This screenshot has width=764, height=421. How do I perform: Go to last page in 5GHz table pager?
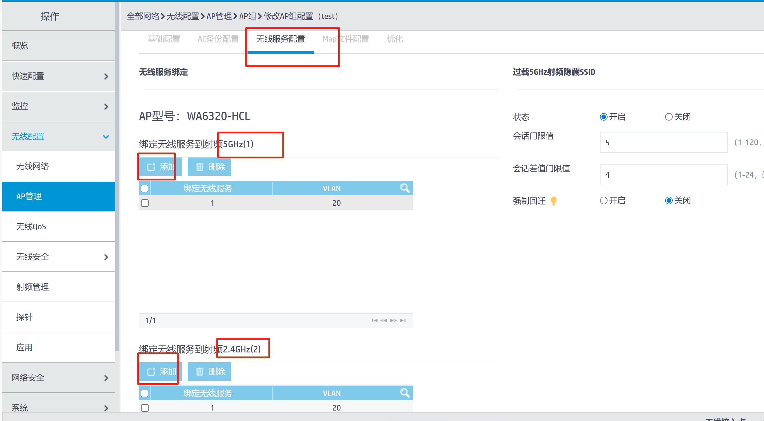(x=403, y=320)
